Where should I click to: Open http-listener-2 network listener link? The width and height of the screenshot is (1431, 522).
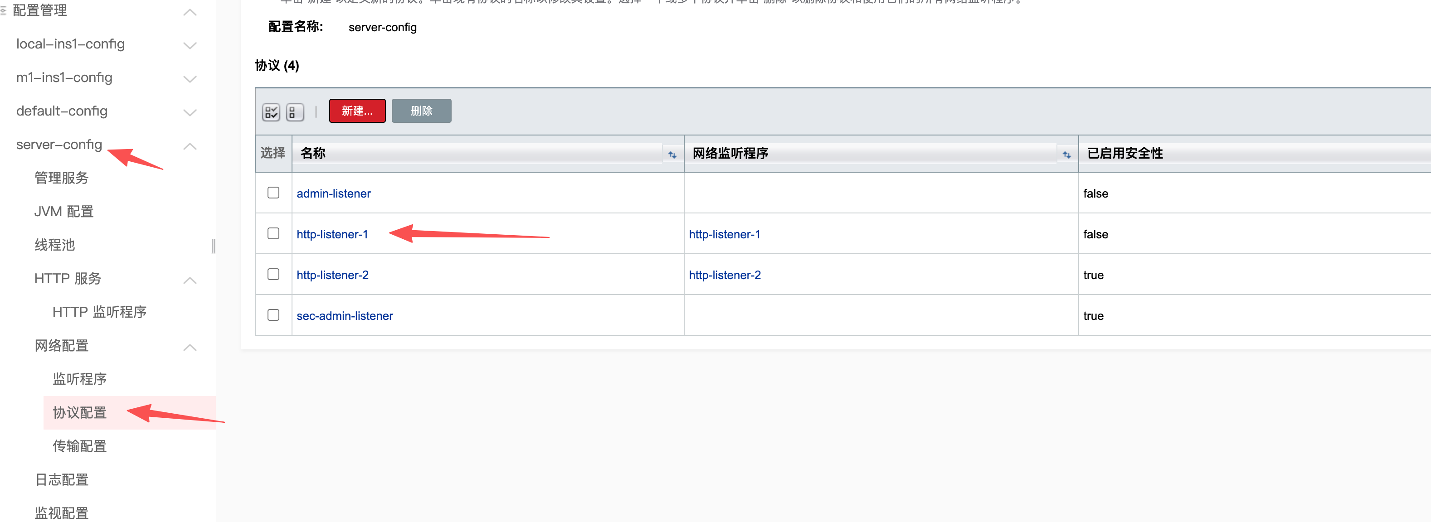725,275
